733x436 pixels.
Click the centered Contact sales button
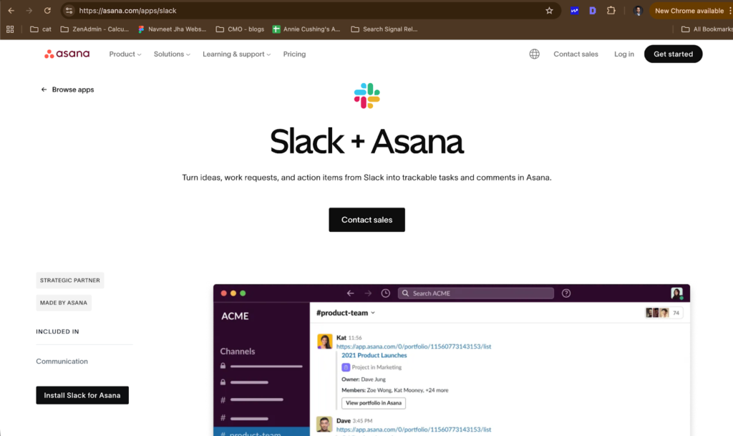[x=366, y=220]
